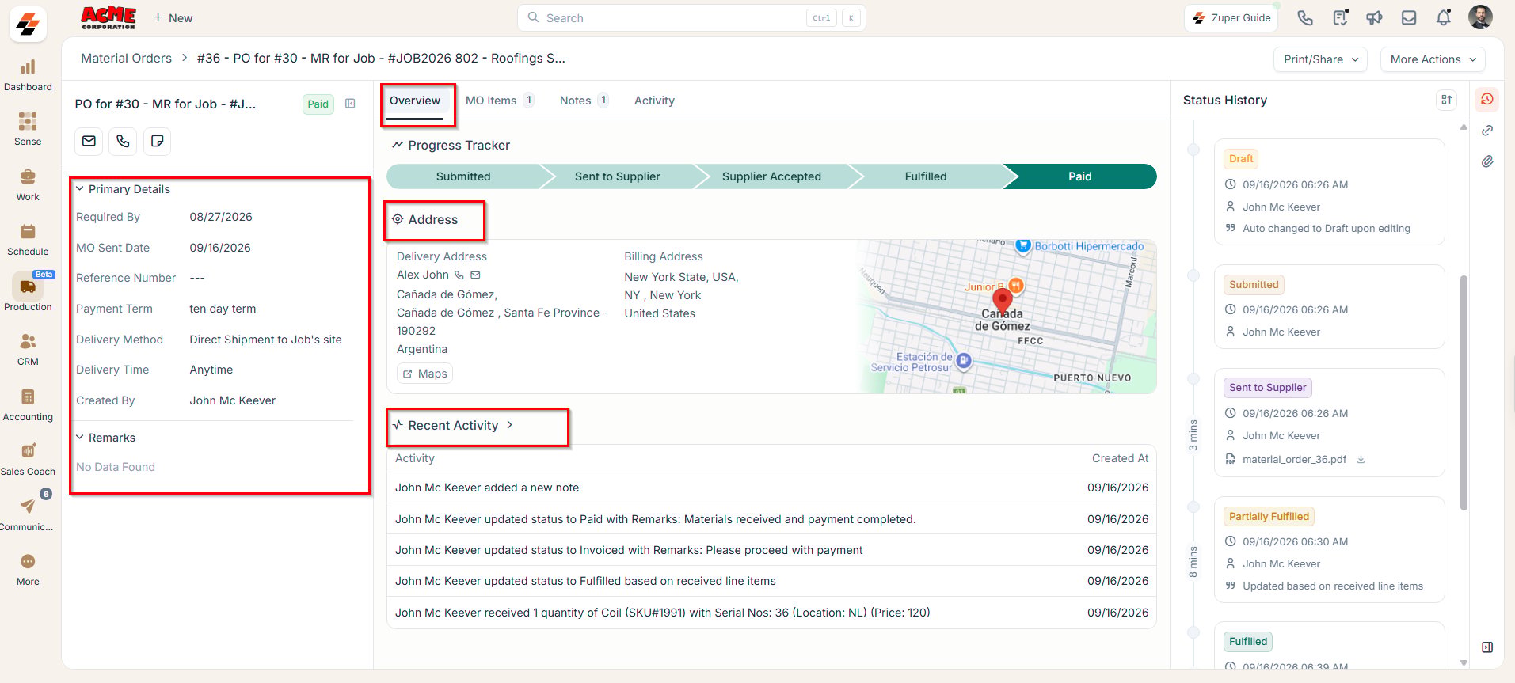Collapse the Primary Details section
Image resolution: width=1515 pixels, height=683 pixels.
(x=79, y=189)
